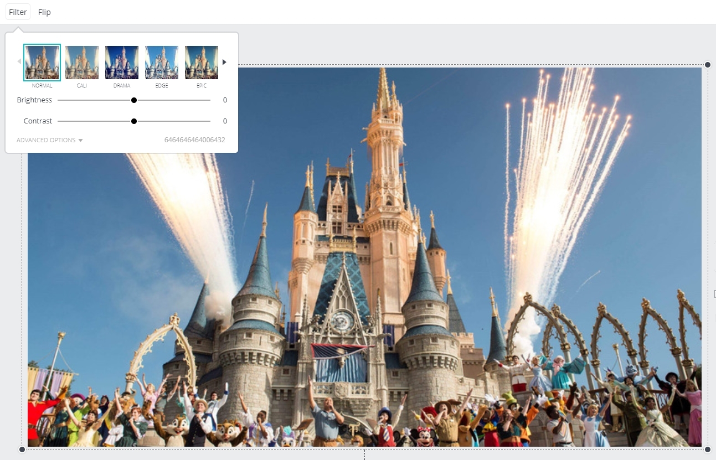This screenshot has height=460, width=716.
Task: Click the bottom-left corner resize handle
Action: pos(22,449)
